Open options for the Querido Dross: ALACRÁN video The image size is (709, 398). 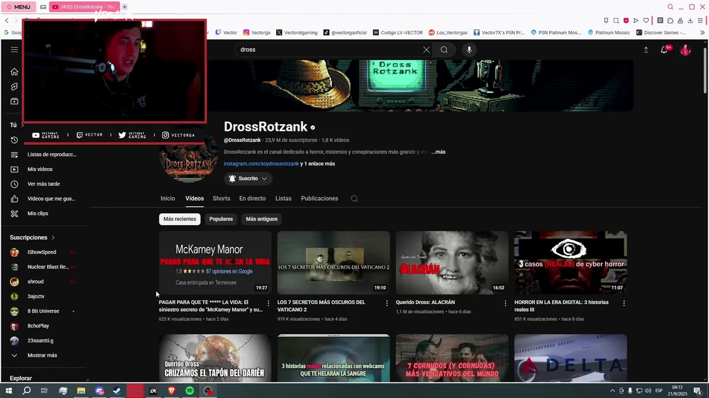(x=505, y=303)
